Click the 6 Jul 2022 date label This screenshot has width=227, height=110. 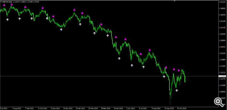point(143,108)
